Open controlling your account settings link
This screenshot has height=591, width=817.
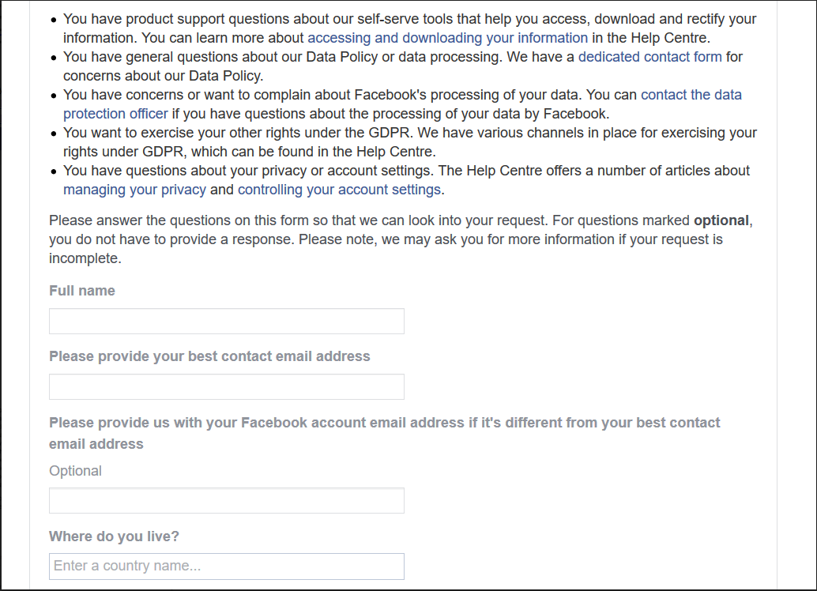pos(339,190)
